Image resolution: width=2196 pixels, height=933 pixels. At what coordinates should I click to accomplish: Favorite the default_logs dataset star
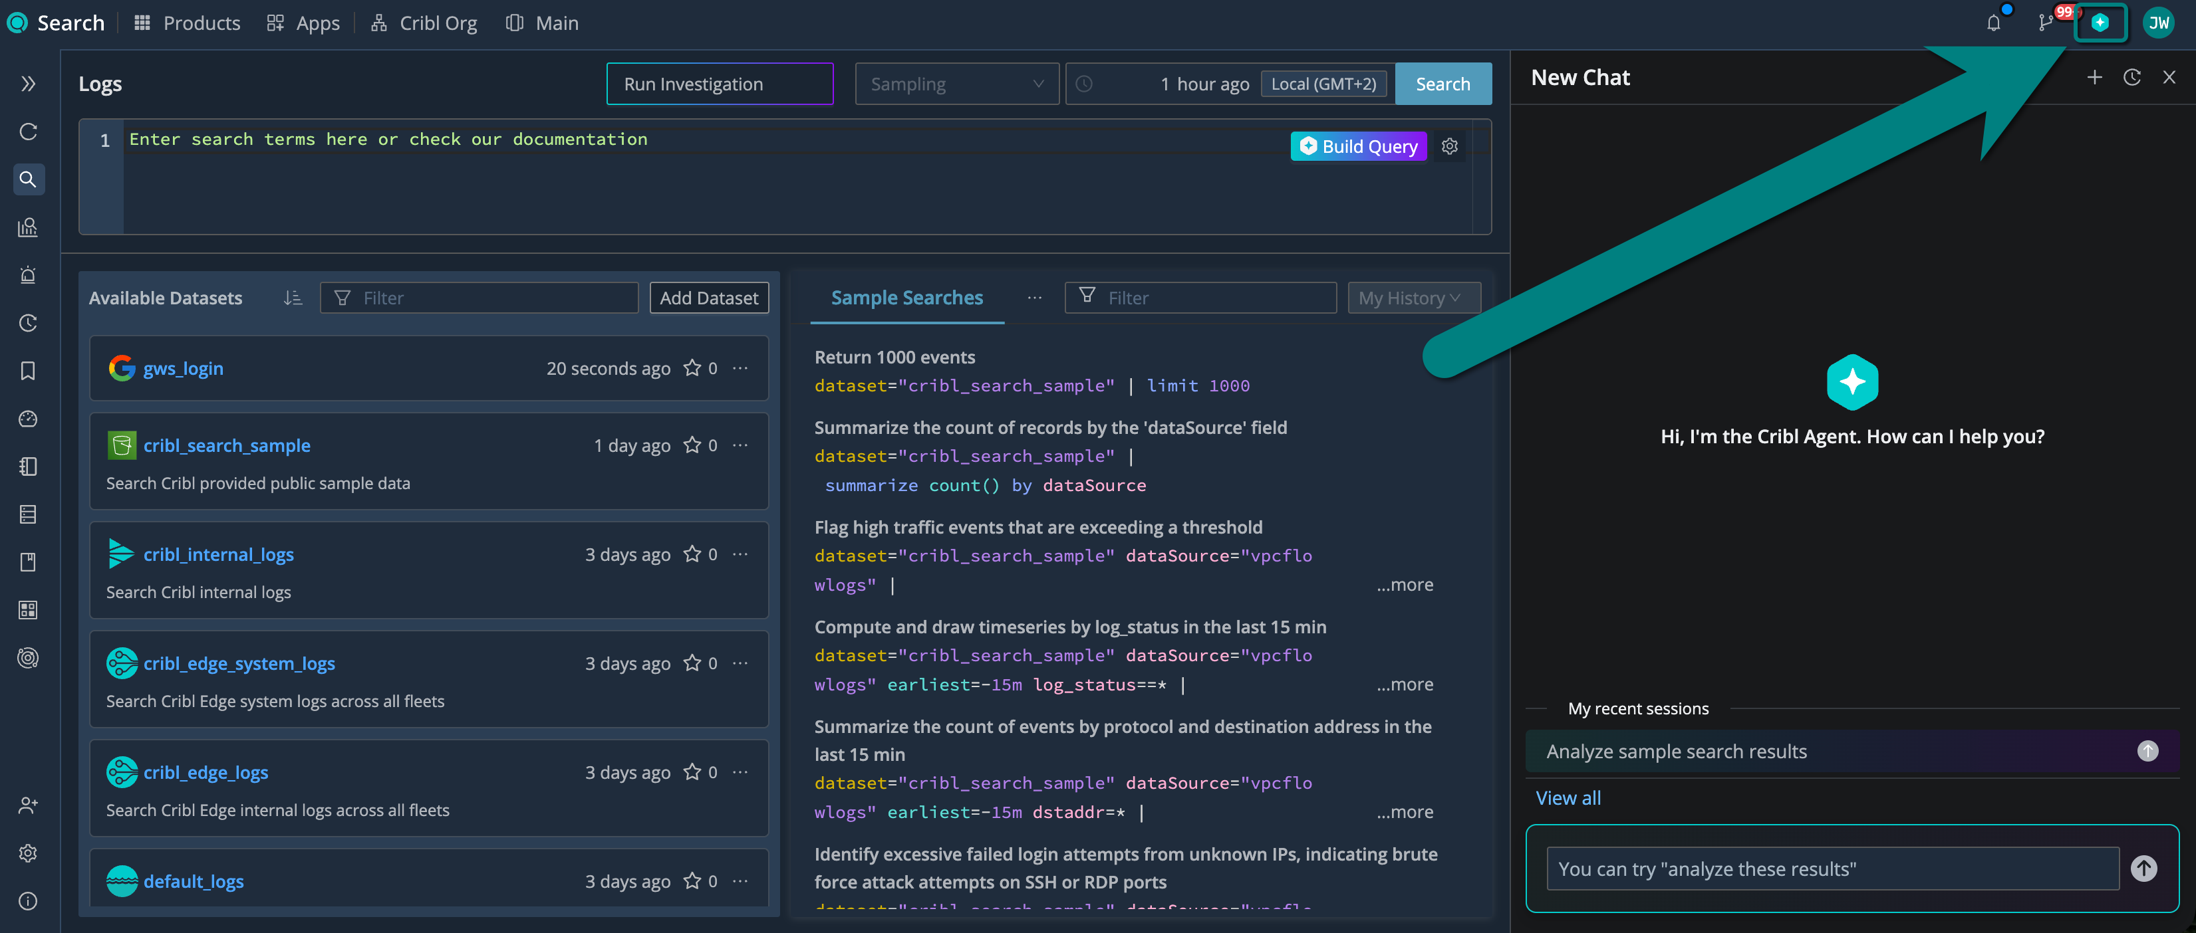[692, 882]
